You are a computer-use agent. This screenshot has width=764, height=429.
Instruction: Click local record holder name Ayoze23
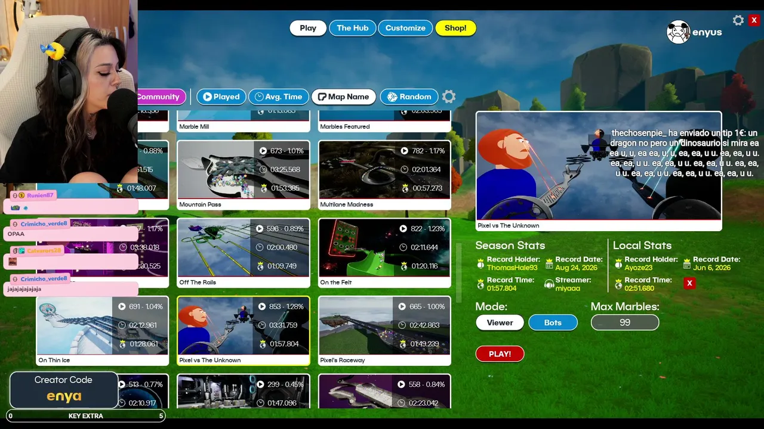coord(639,268)
